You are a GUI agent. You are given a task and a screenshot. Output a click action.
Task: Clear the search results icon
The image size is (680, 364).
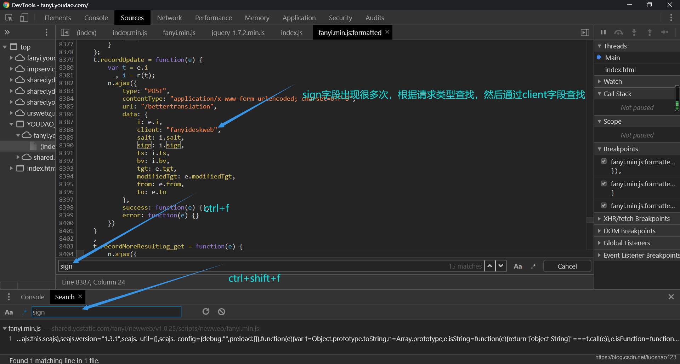coord(221,311)
